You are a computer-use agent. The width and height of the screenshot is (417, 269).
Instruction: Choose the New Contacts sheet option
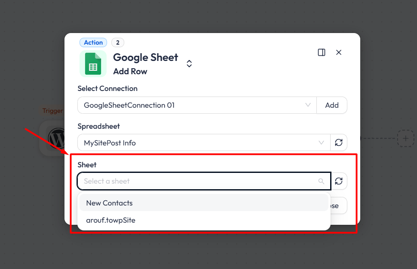tap(204, 203)
